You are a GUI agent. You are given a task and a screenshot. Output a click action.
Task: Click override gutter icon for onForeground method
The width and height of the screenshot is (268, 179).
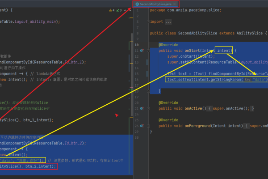[142, 126]
